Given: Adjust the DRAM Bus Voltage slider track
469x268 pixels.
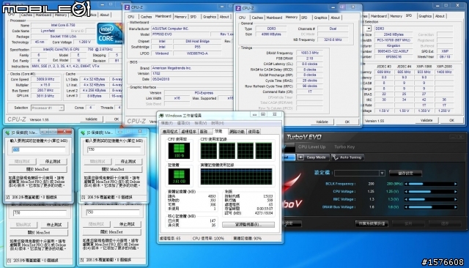Looking at the screenshot, I should (x=431, y=207).
